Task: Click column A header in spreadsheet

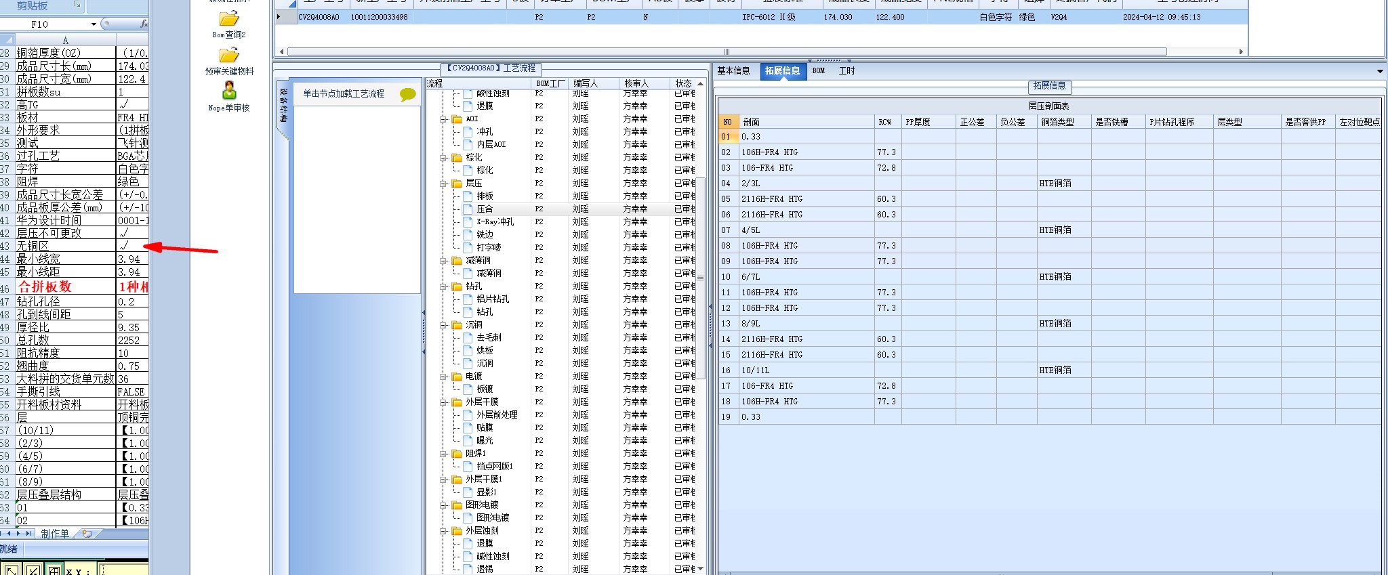Action: point(65,41)
